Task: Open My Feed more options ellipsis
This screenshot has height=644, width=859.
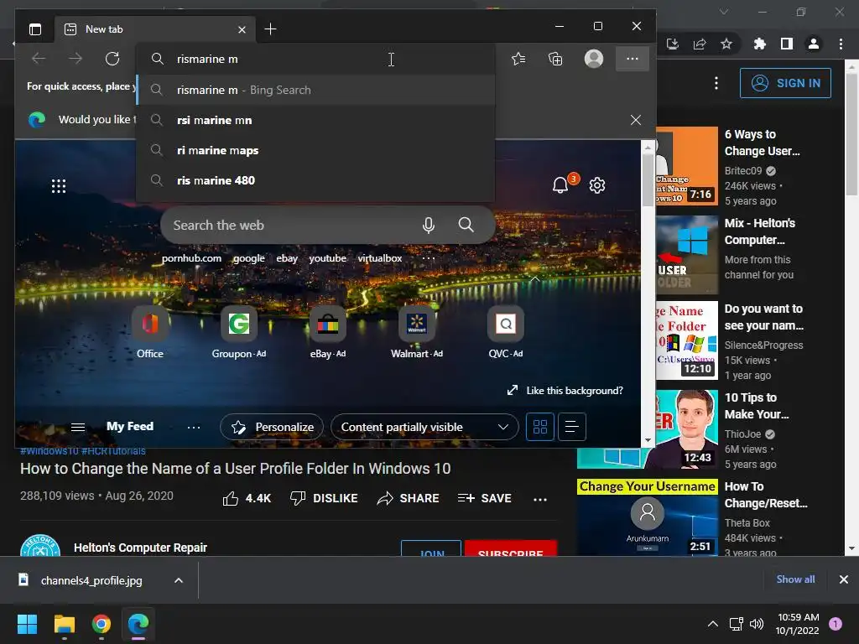Action: point(194,427)
